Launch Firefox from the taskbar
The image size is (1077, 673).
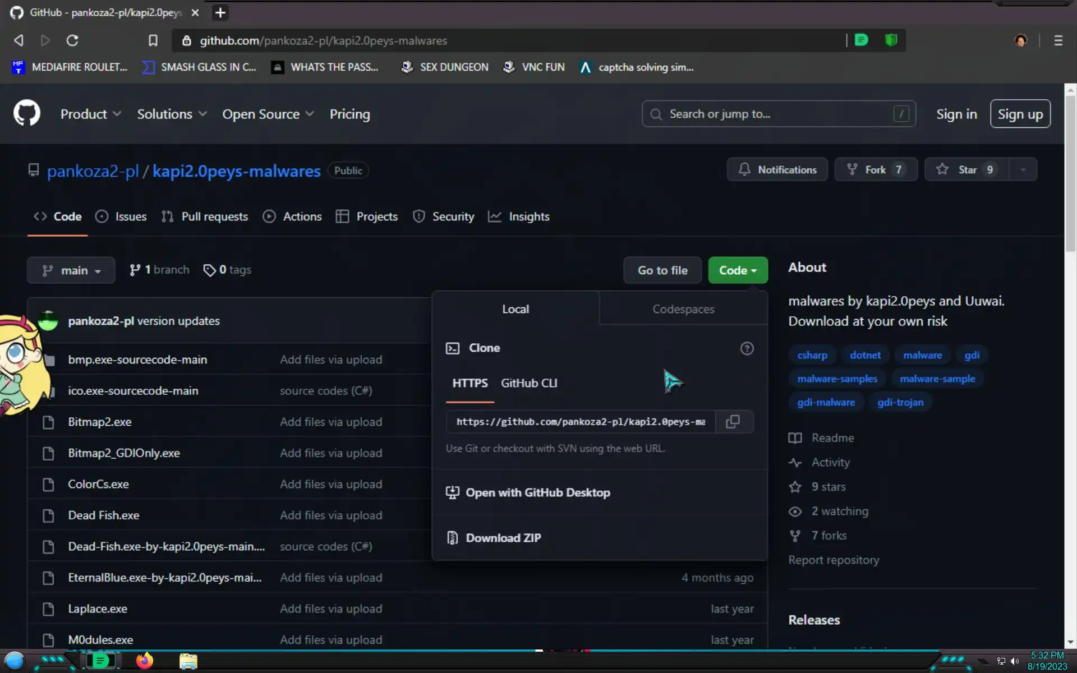click(x=144, y=661)
